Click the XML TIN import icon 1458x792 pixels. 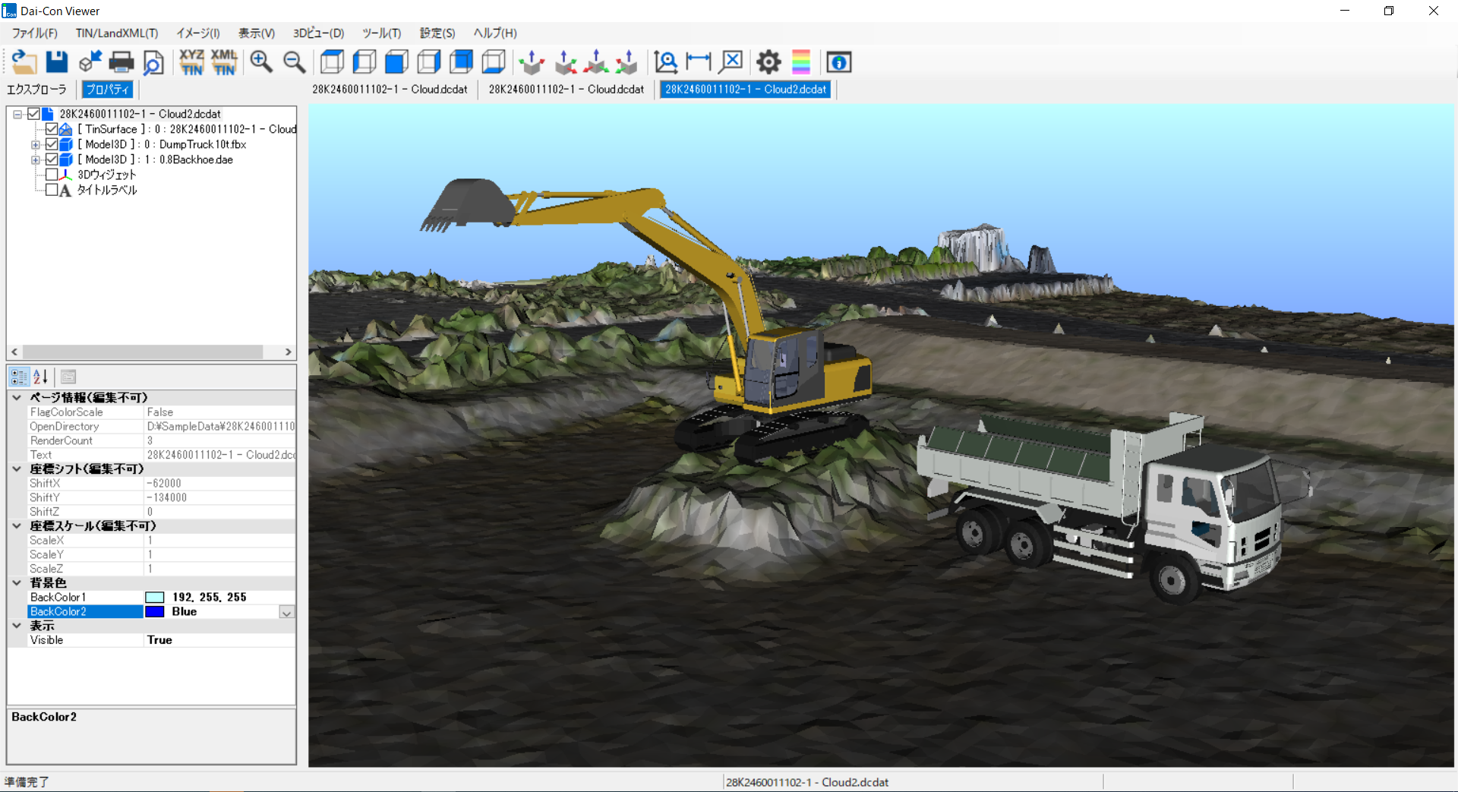(x=224, y=62)
